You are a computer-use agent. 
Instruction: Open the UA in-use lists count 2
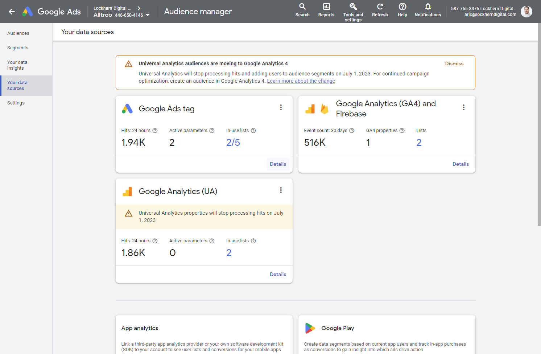[x=229, y=253]
